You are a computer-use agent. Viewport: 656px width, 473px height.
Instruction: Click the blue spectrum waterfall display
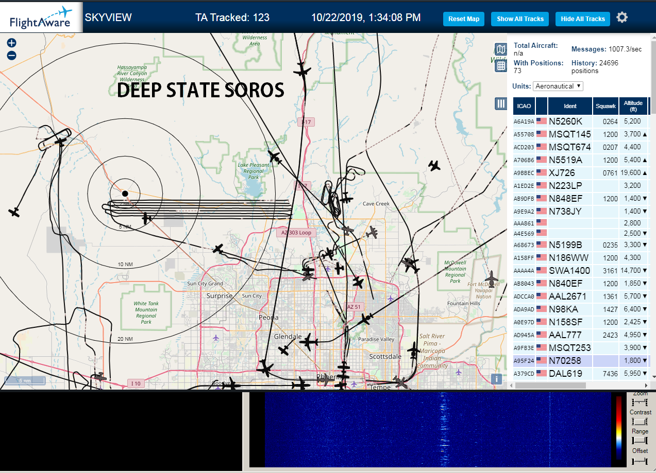point(438,430)
